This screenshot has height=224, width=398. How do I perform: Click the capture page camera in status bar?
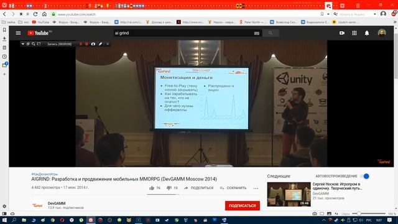(315, 214)
